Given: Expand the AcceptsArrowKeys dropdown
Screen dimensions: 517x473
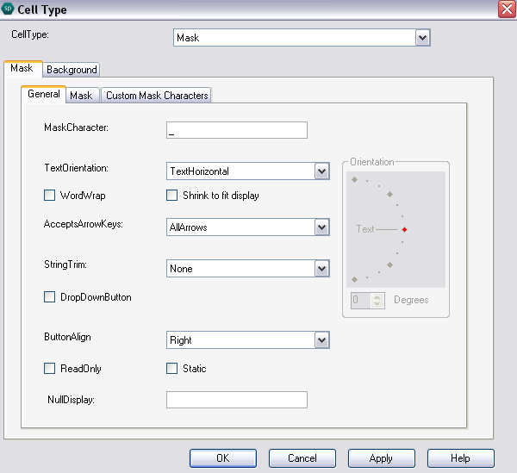Looking at the screenshot, I should 321,227.
